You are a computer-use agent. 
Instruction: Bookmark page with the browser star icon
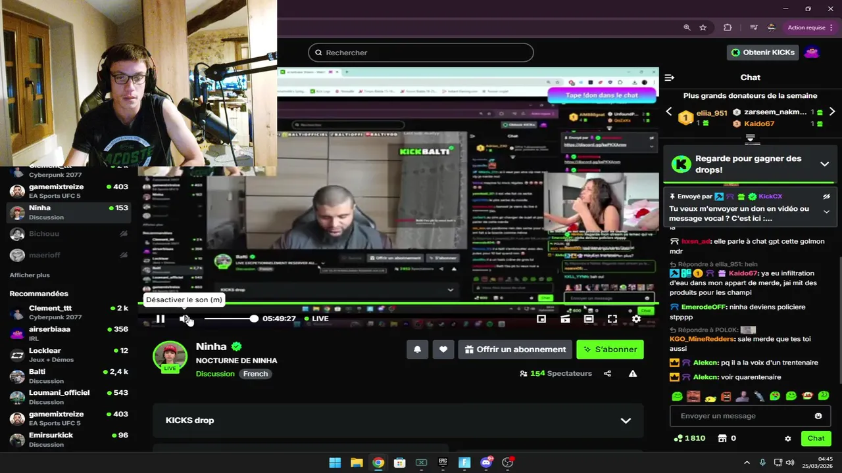(703, 28)
